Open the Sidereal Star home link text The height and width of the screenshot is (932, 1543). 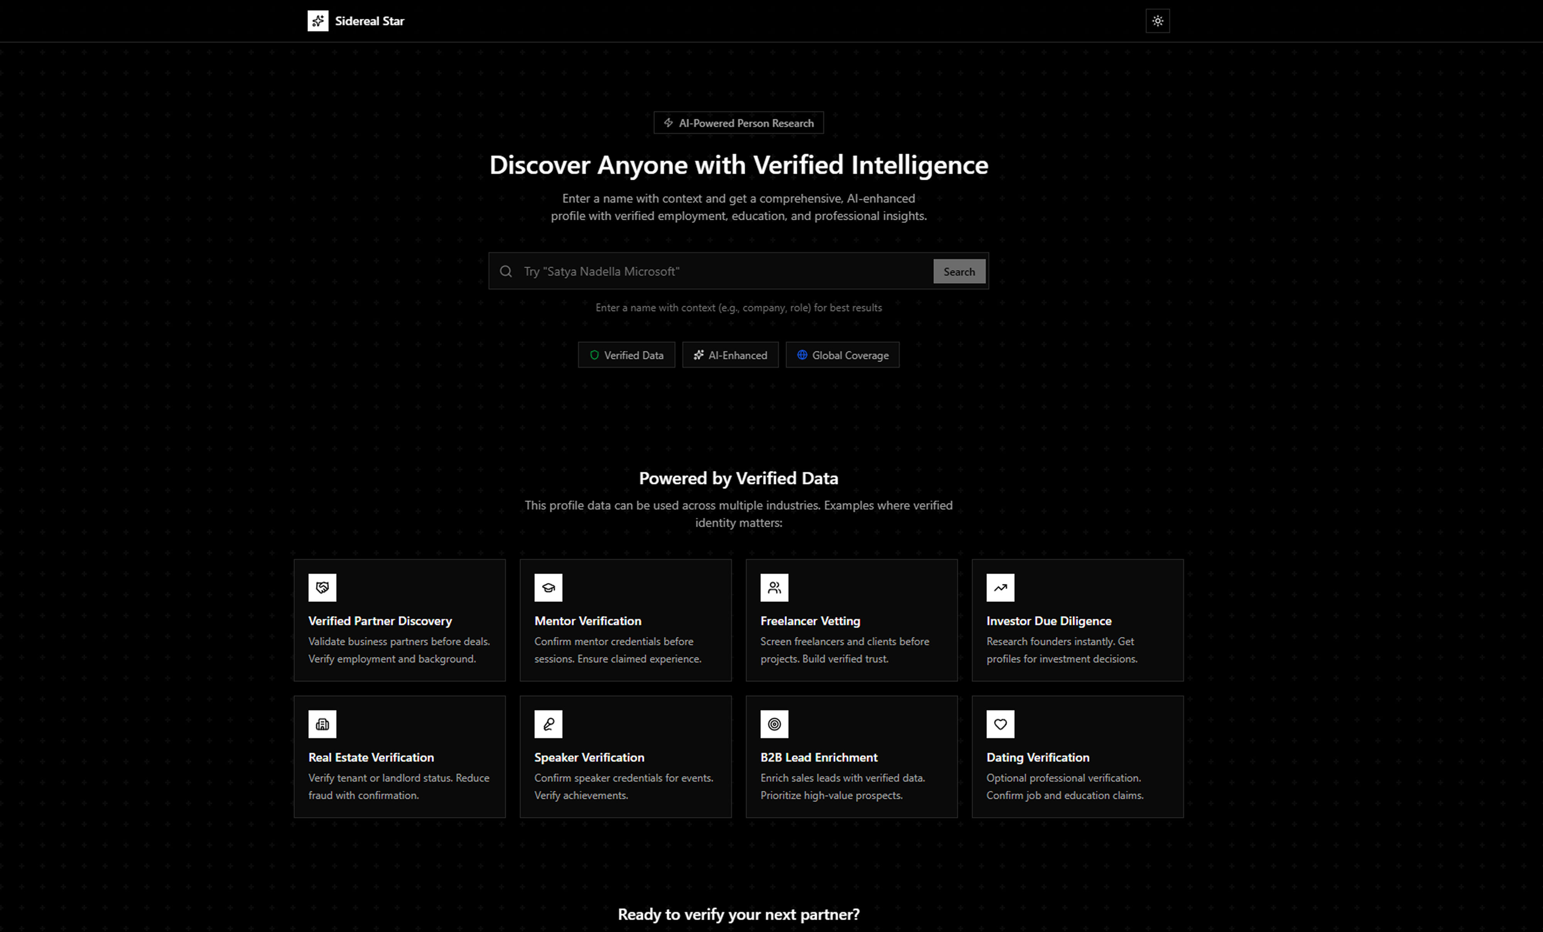point(370,21)
